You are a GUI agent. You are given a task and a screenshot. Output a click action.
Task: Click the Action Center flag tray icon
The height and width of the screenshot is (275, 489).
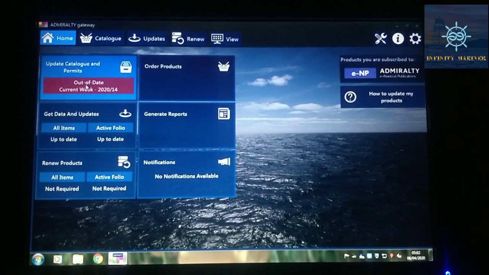[x=347, y=256]
